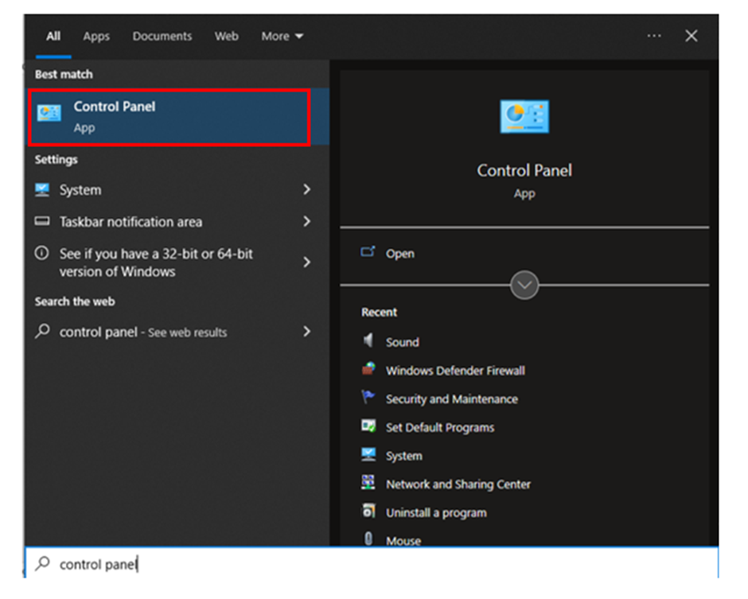Open Security and Maintenance from Recent
This screenshot has width=748, height=599.
click(x=452, y=399)
